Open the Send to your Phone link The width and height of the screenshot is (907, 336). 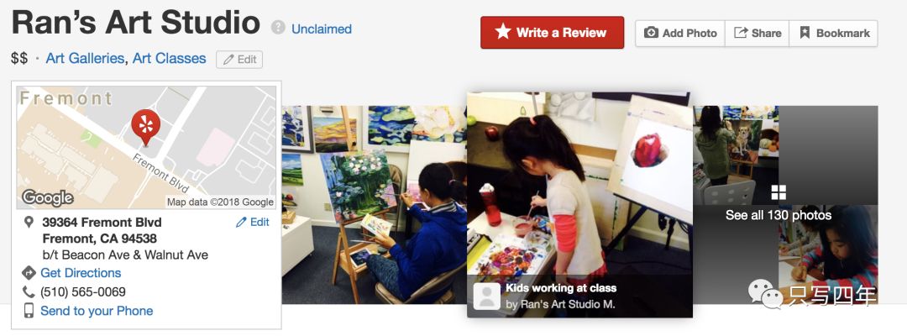coord(97,311)
